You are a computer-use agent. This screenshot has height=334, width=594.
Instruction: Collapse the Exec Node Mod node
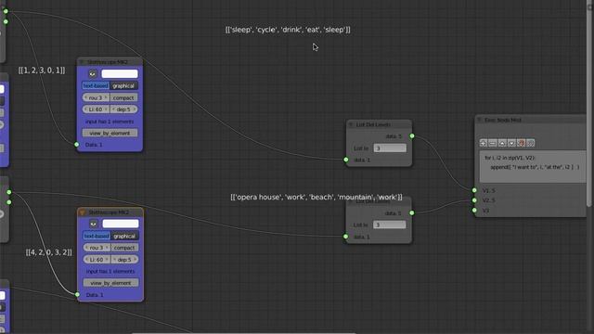click(x=479, y=120)
